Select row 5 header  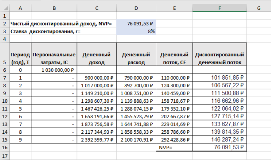pos(5,54)
